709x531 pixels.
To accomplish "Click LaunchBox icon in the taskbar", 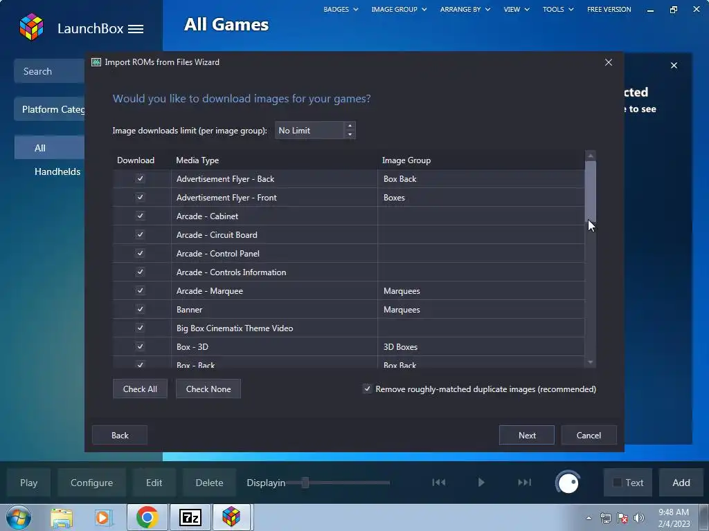I will 231,517.
